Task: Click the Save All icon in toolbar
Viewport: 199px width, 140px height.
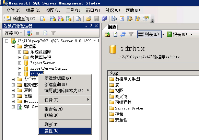Action: (104, 19)
